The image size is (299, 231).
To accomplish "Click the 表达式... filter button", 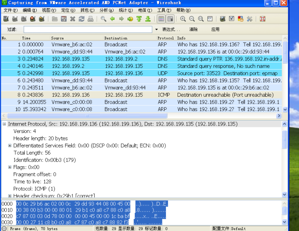I will pyautogui.click(x=171, y=29).
